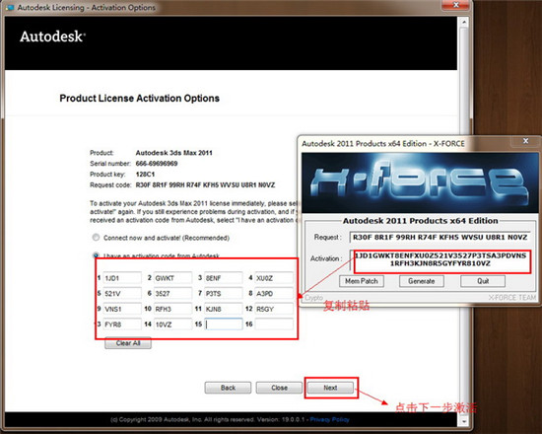
Task: Click Next to proceed with activation
Action: pyautogui.click(x=330, y=388)
